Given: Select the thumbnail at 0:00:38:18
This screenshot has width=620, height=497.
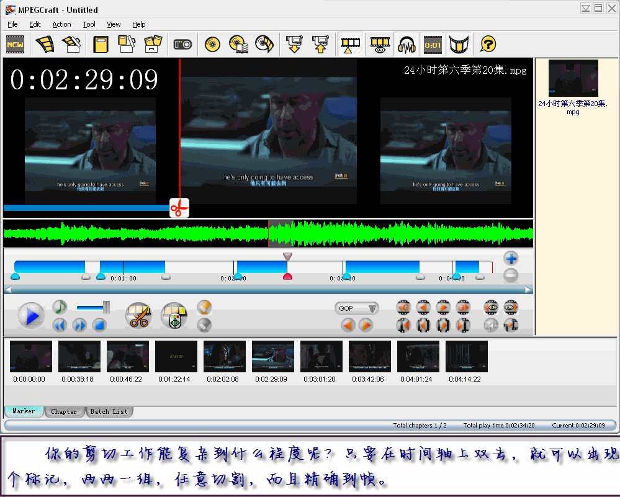Looking at the screenshot, I should 79,356.
